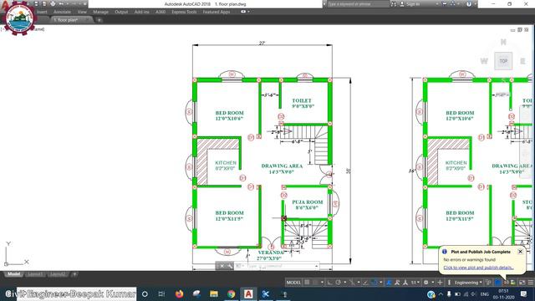The image size is (535, 301).
Task: Open the Add-ins ribbon tab
Action: (x=141, y=12)
